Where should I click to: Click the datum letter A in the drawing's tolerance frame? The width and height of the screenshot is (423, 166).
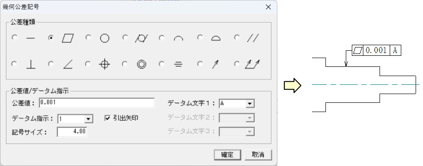(395, 50)
